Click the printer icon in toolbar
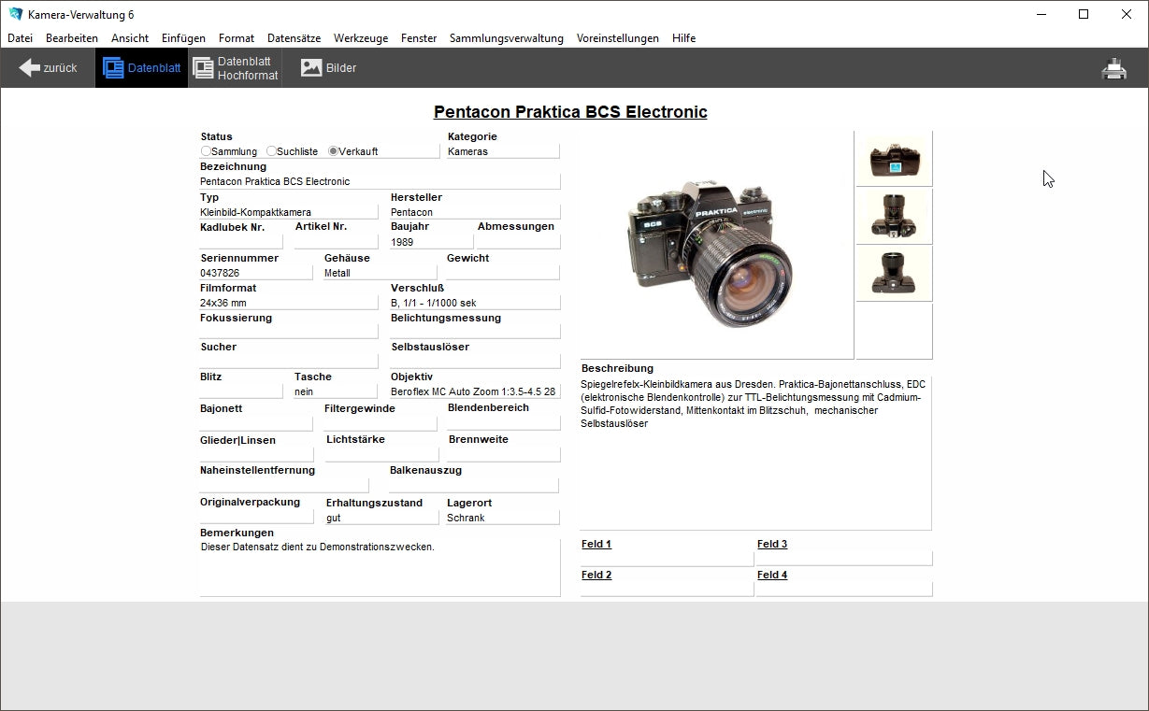The width and height of the screenshot is (1149, 711). (1113, 68)
